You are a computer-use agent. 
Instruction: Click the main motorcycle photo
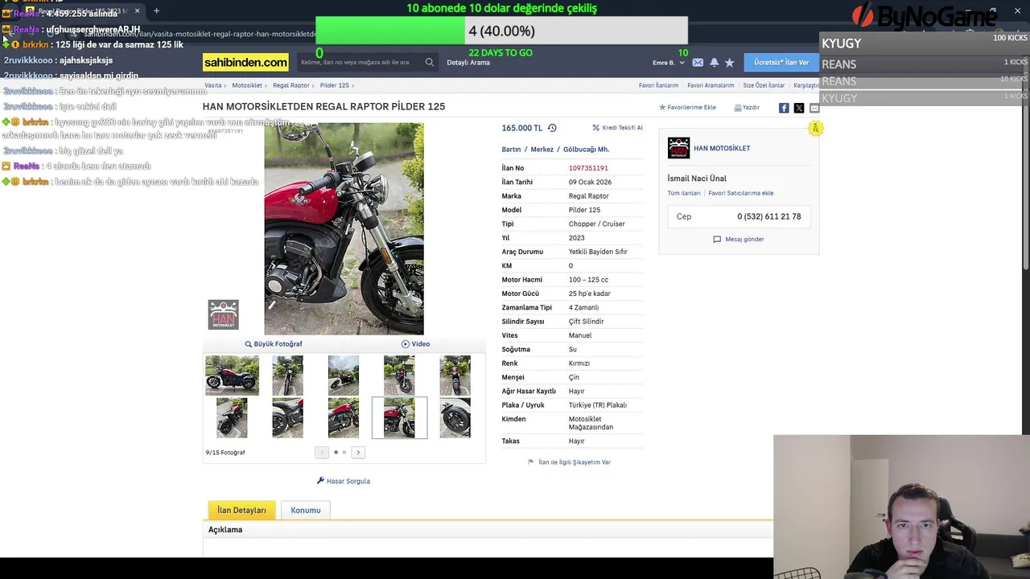tap(344, 228)
